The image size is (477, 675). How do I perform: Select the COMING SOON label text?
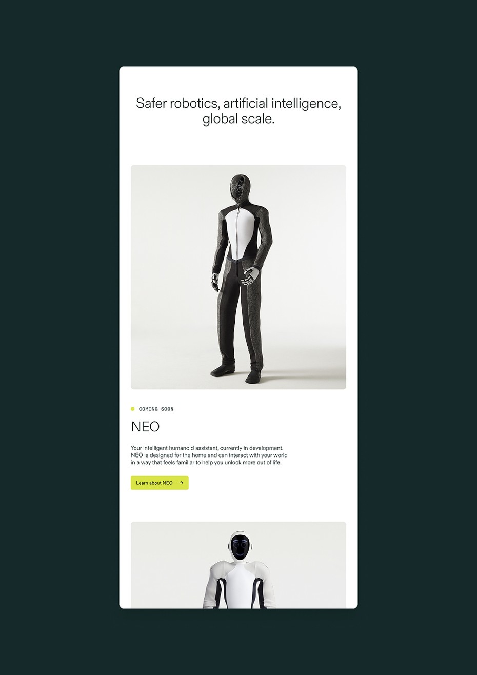coord(156,409)
